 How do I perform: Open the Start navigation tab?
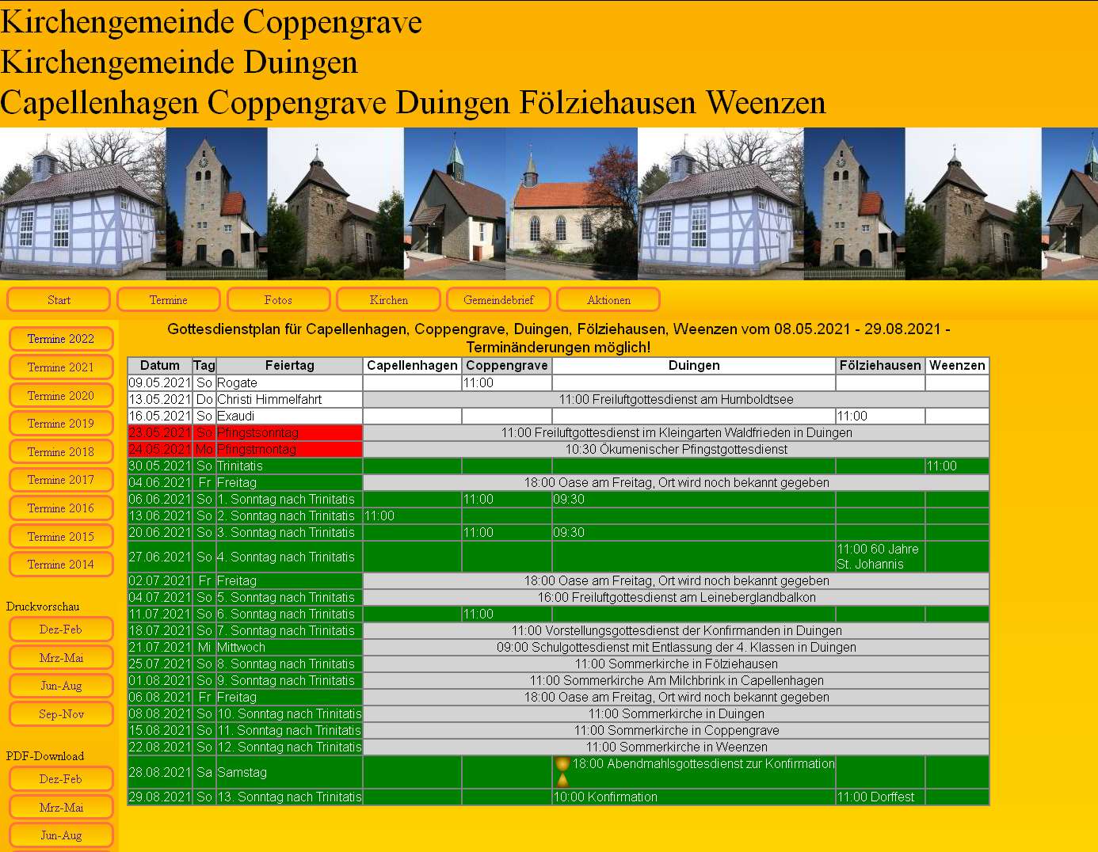click(x=59, y=299)
